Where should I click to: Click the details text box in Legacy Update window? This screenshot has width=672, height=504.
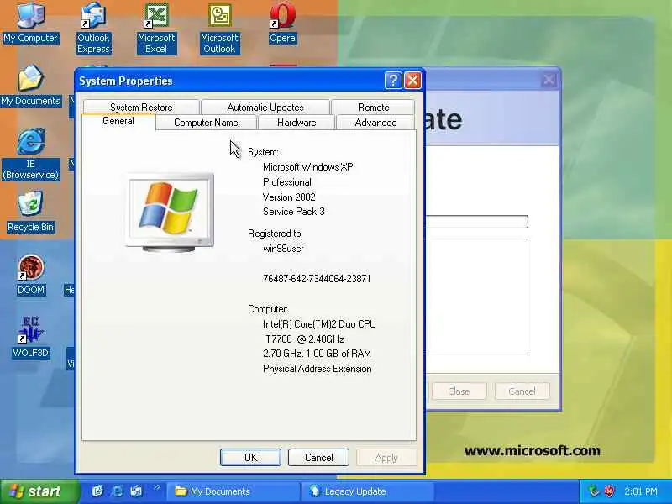click(476, 297)
